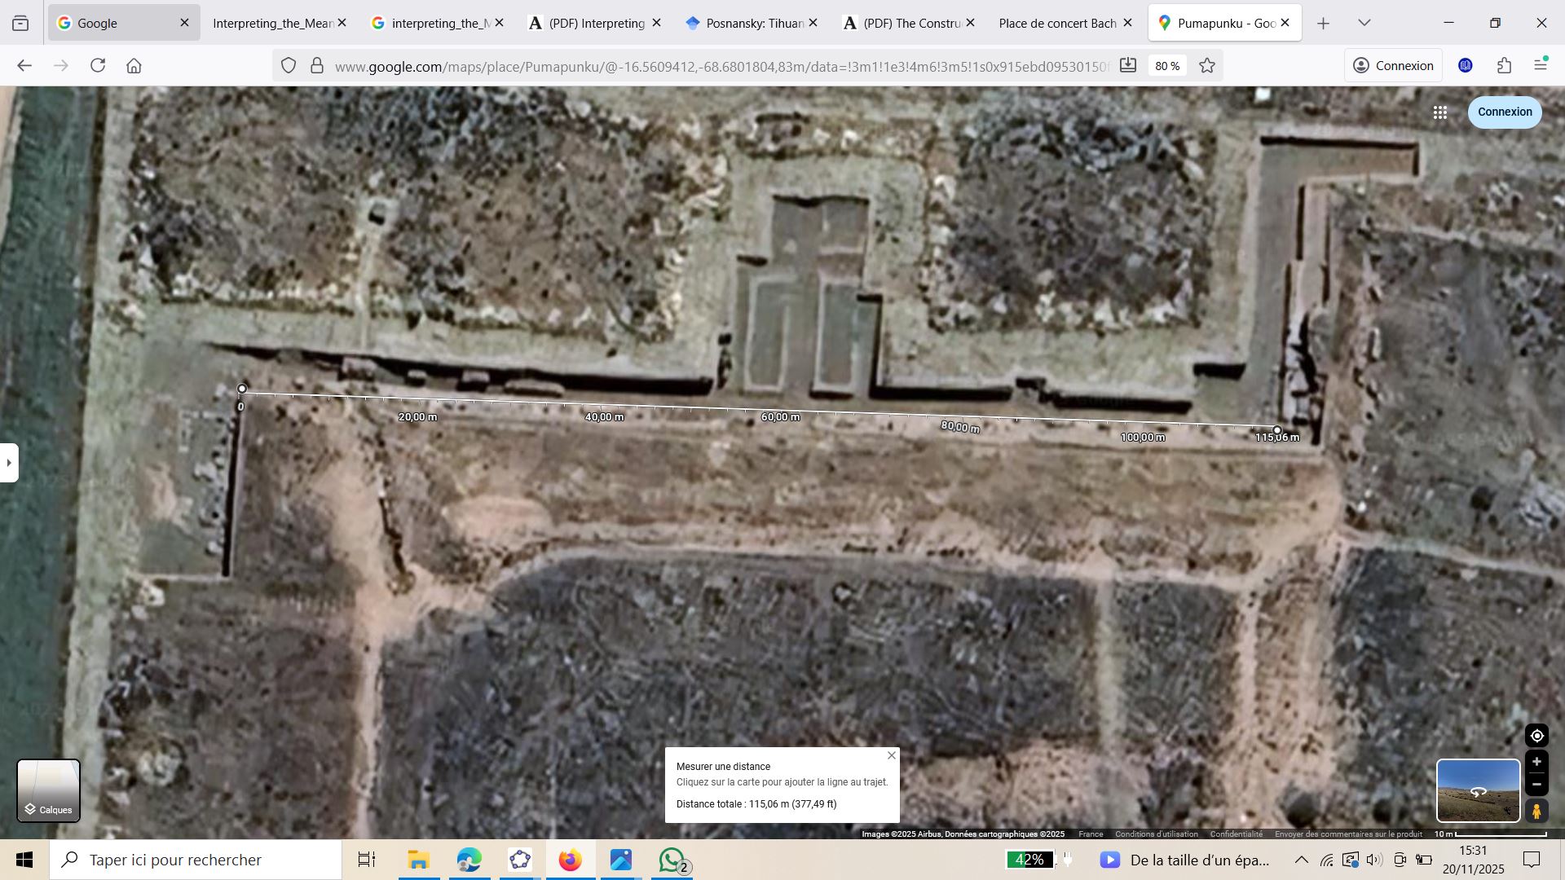Open the Google apps grid icon
1565x880 pixels.
[x=1440, y=112]
